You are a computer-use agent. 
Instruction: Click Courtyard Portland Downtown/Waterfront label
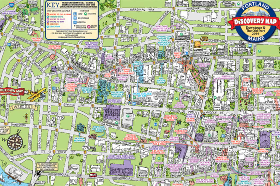pyautogui.click(x=121, y=157)
